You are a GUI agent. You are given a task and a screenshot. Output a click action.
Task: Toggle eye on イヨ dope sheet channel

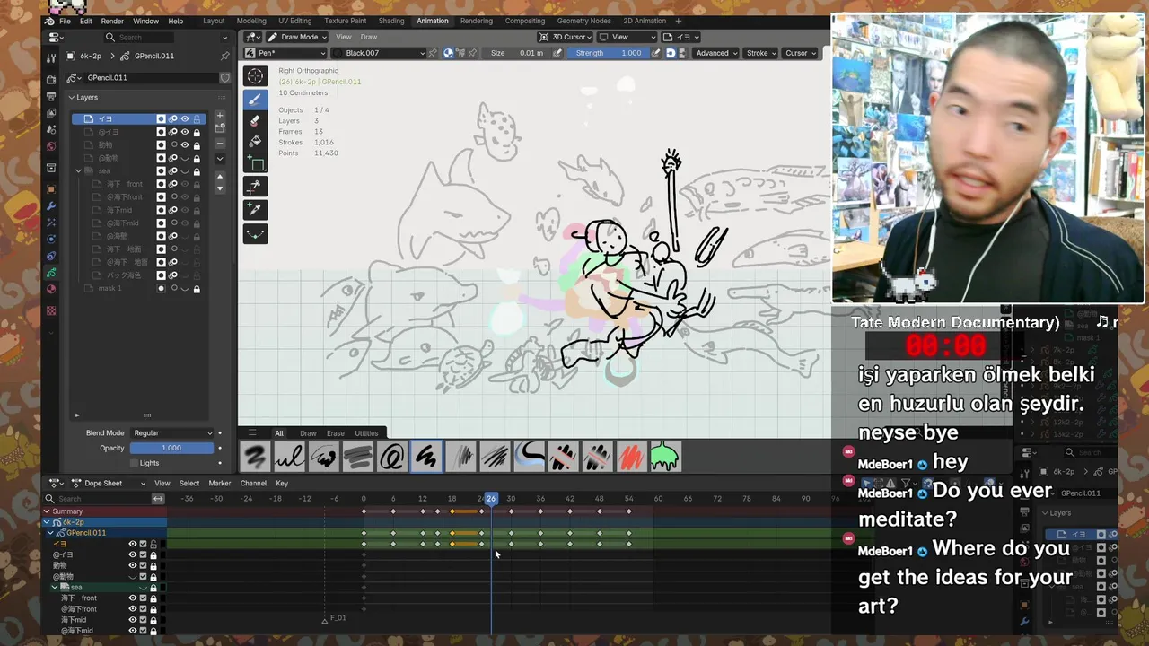point(132,544)
